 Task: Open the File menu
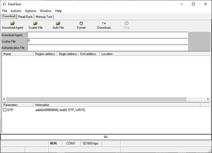[5, 11]
